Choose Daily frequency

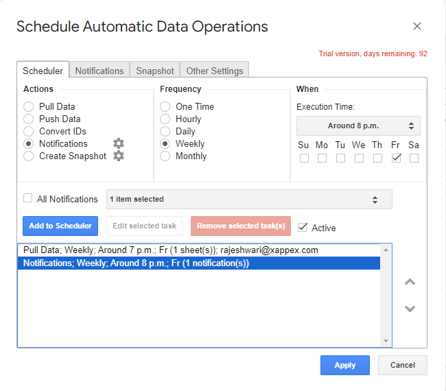(165, 132)
